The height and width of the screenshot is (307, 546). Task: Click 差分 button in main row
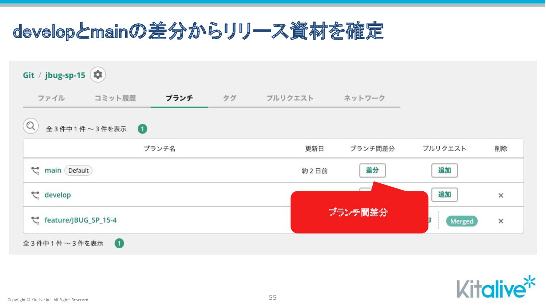click(372, 170)
